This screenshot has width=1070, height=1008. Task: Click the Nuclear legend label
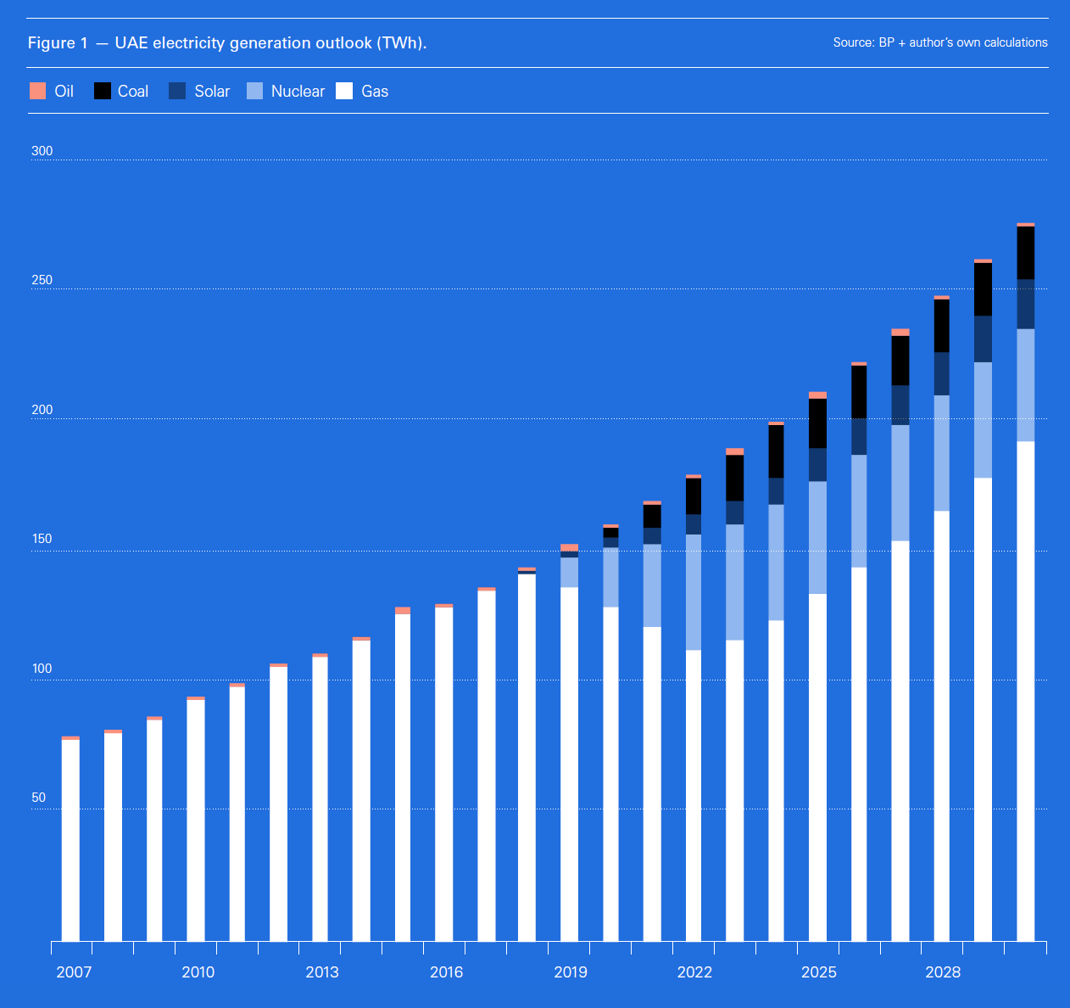(298, 92)
